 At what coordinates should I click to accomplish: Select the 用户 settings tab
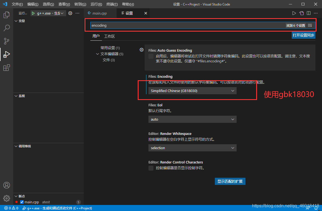[x=96, y=36]
